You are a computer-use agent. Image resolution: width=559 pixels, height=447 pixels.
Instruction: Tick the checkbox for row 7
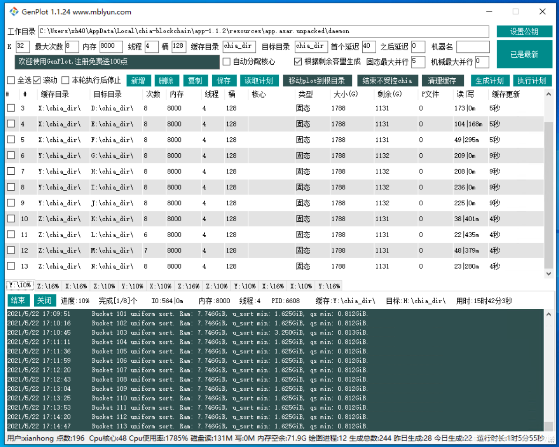pos(11,171)
